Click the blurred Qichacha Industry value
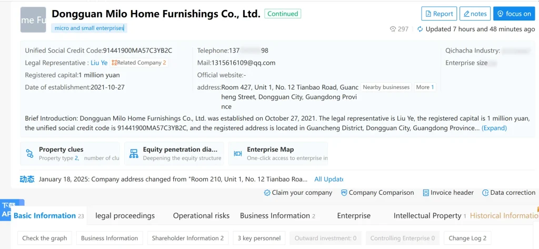 click(x=516, y=51)
